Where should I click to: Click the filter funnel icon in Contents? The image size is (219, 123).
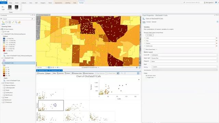click(1, 19)
